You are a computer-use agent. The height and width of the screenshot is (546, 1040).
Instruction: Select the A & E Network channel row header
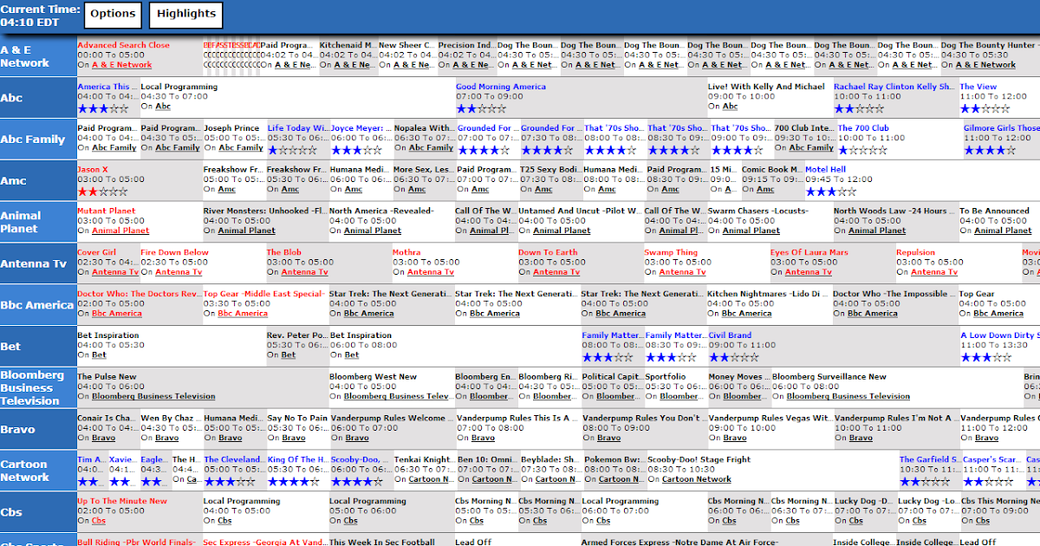point(37,56)
